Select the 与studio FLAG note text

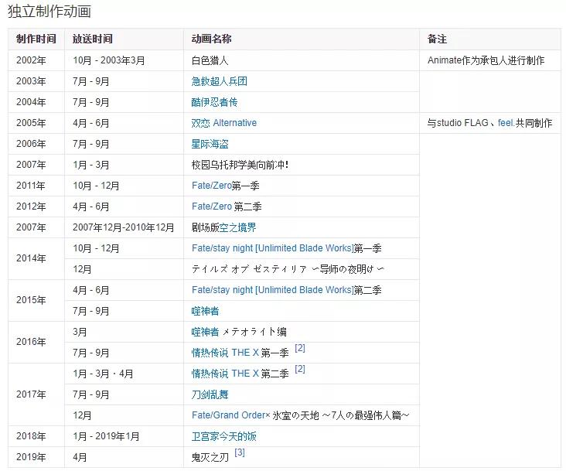pyautogui.click(x=489, y=123)
